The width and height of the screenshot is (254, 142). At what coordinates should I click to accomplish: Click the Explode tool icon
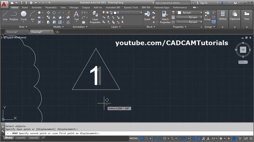tap(68, 17)
